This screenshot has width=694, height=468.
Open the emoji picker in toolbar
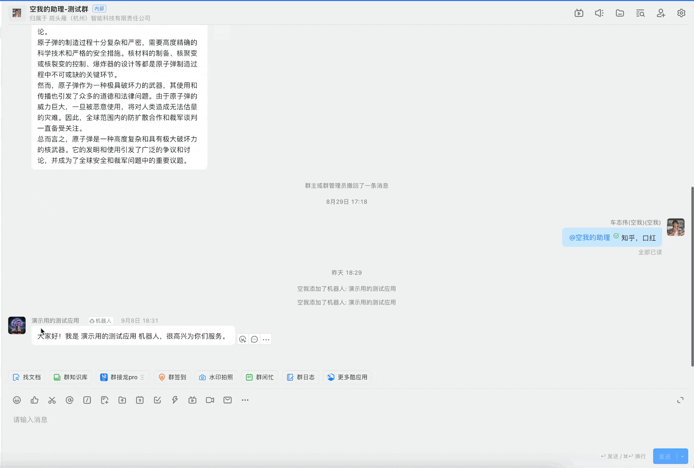pyautogui.click(x=17, y=400)
